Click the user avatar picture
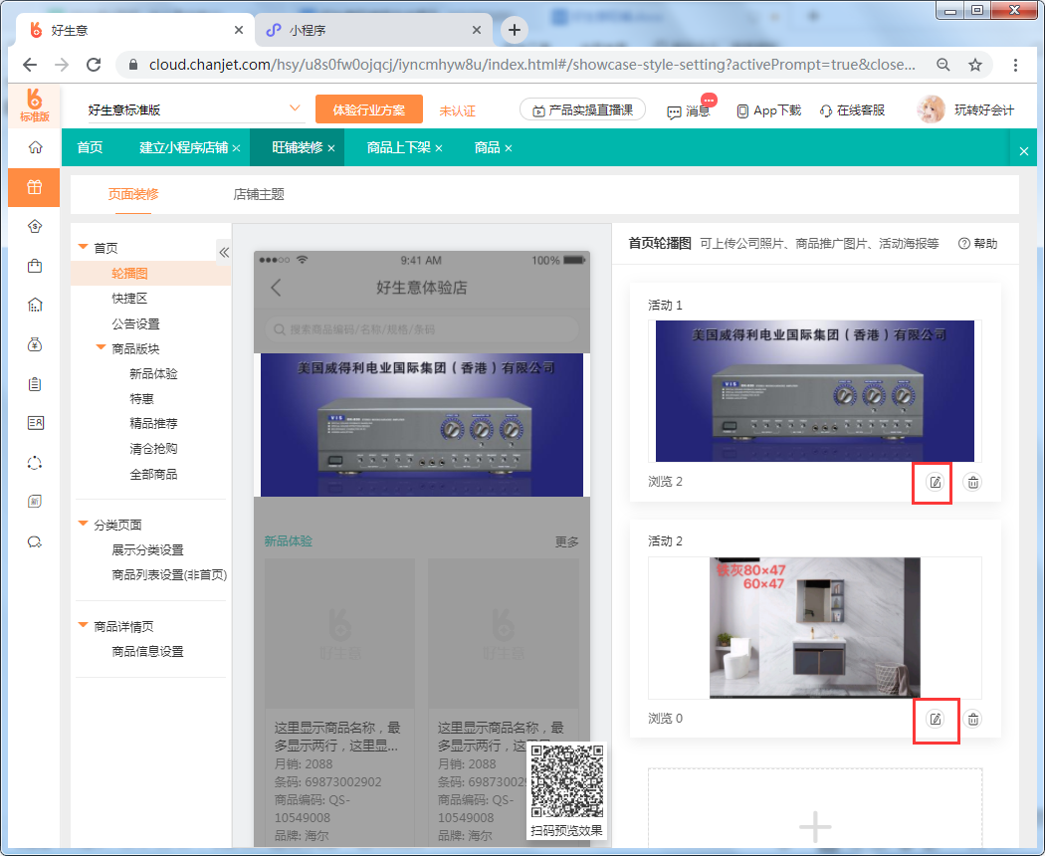Image resolution: width=1045 pixels, height=856 pixels. pos(931,110)
